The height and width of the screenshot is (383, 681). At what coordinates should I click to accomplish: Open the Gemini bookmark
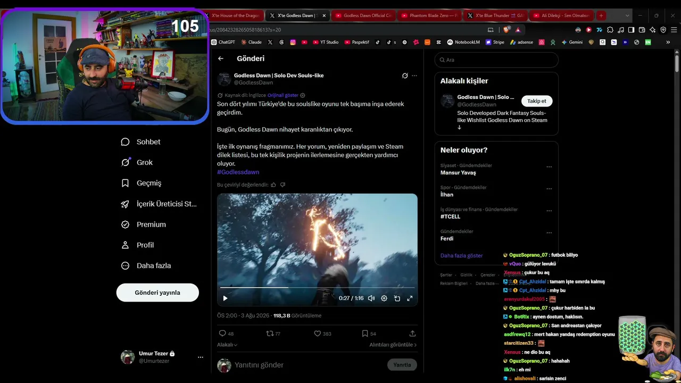[572, 42]
